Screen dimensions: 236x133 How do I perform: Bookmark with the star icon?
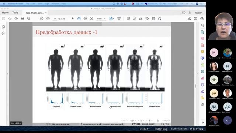(x=10, y=18)
